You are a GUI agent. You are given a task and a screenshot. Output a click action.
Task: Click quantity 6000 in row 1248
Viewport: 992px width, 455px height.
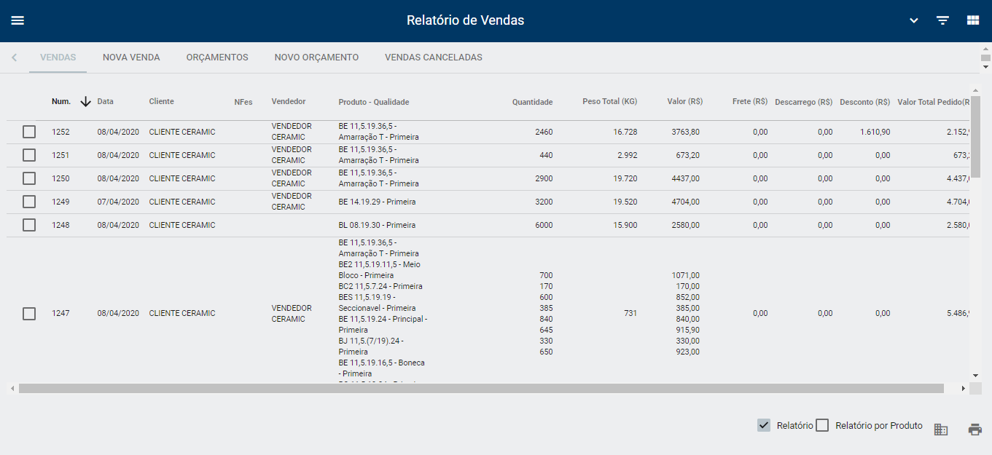tap(544, 226)
